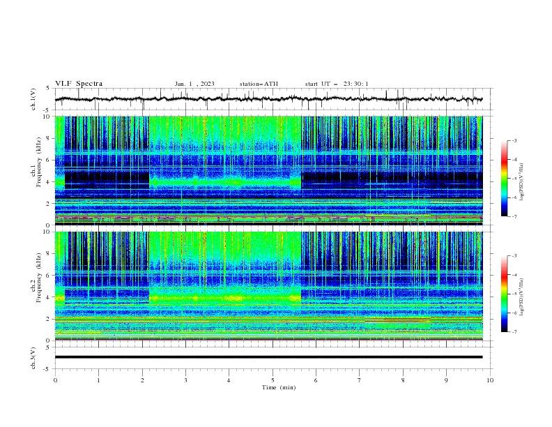Click time axis tick label "8"
The image size is (552, 427).
pos(403,380)
